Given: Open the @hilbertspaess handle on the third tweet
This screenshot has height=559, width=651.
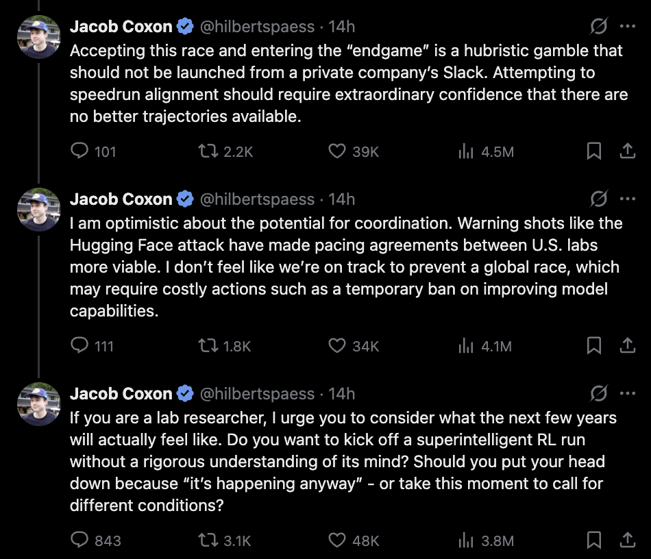Looking at the screenshot, I should (257, 394).
